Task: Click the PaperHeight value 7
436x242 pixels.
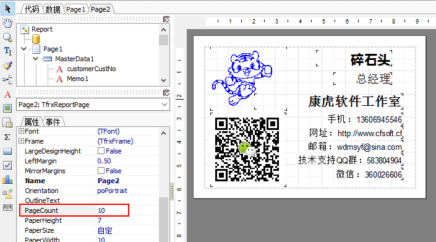Action: [x=100, y=220]
